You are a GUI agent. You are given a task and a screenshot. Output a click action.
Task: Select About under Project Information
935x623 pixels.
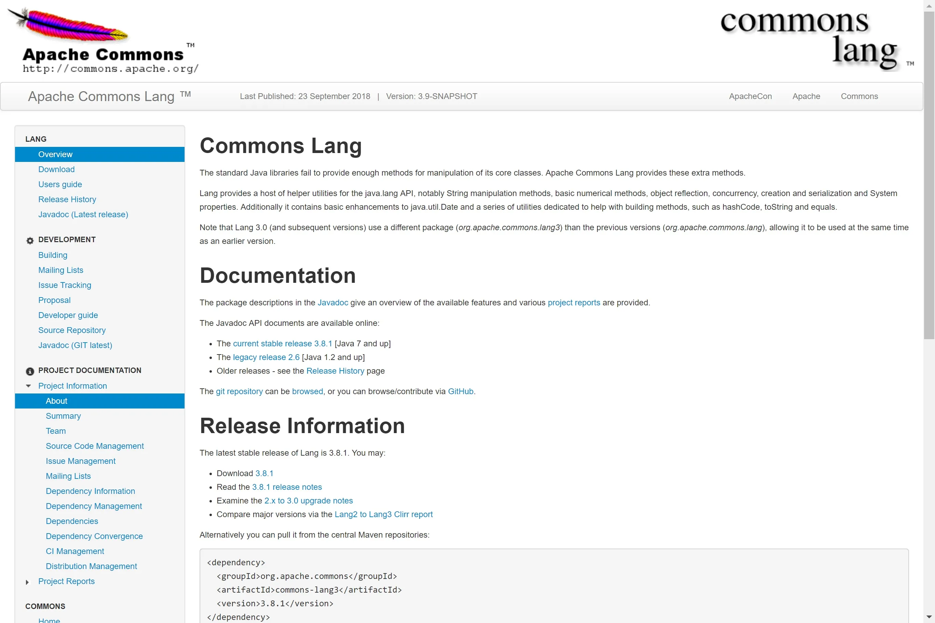100,401
